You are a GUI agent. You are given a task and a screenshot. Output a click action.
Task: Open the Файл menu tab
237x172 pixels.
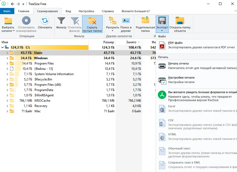7,11
